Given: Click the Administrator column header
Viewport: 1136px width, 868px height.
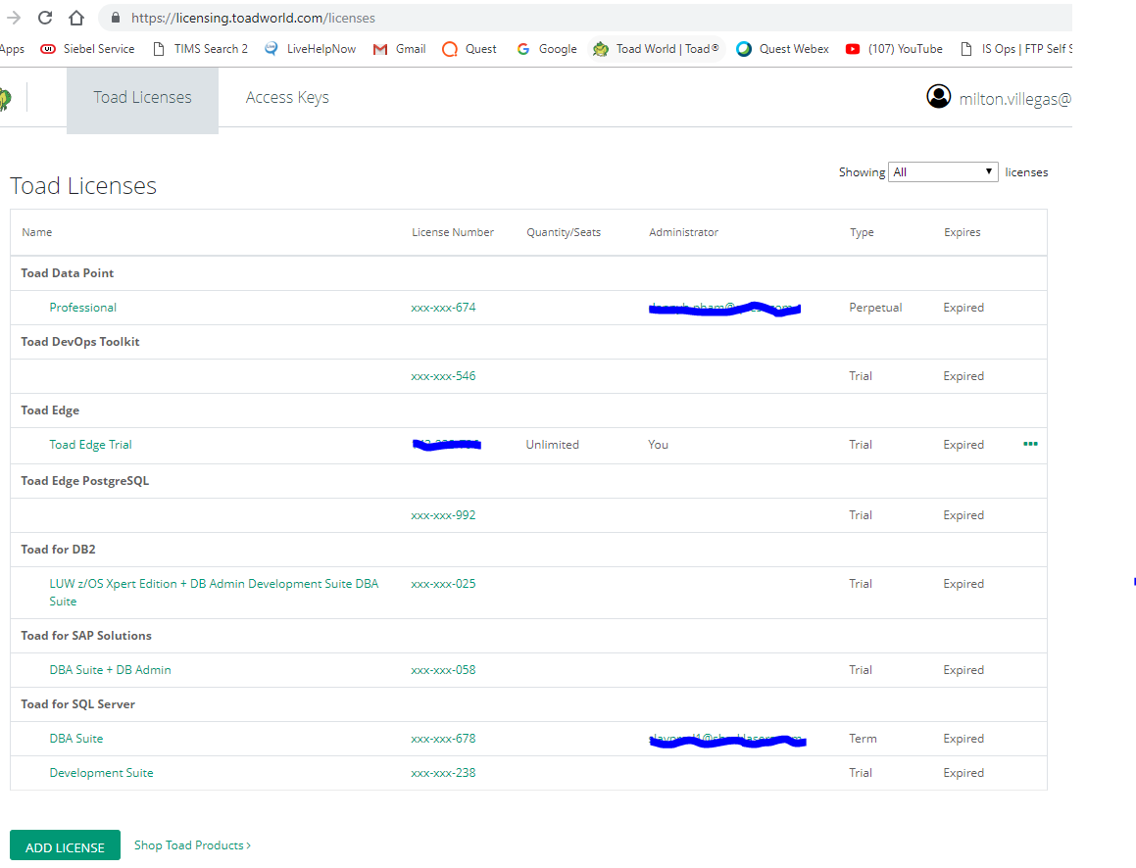Looking at the screenshot, I should (683, 231).
